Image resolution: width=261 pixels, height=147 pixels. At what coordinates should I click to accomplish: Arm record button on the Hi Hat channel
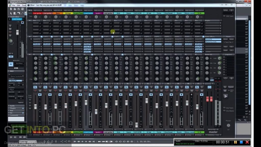click(146, 91)
